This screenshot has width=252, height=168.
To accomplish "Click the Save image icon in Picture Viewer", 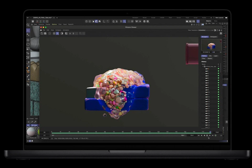I will pos(45,33).
